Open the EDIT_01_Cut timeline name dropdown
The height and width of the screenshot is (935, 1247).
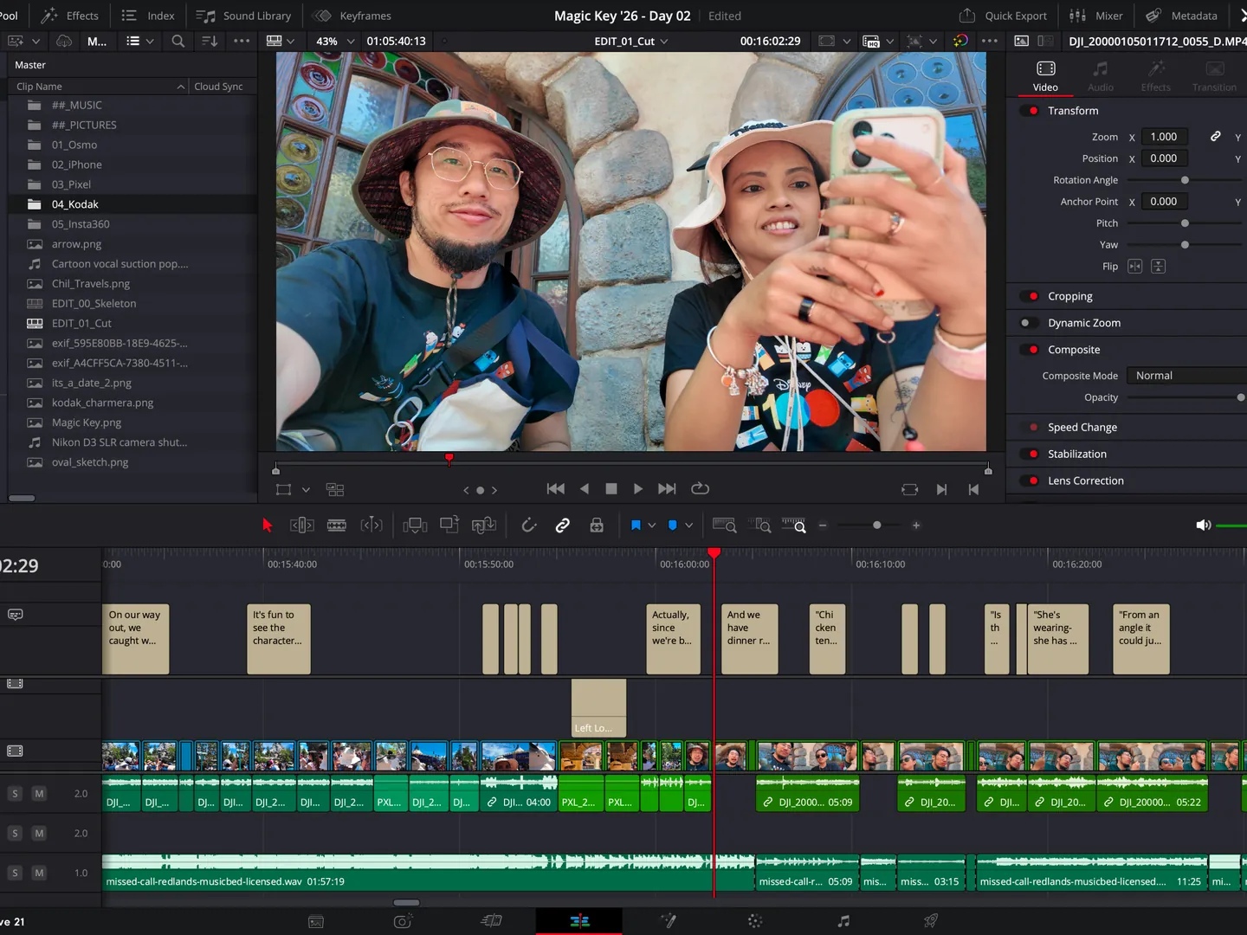(x=631, y=41)
